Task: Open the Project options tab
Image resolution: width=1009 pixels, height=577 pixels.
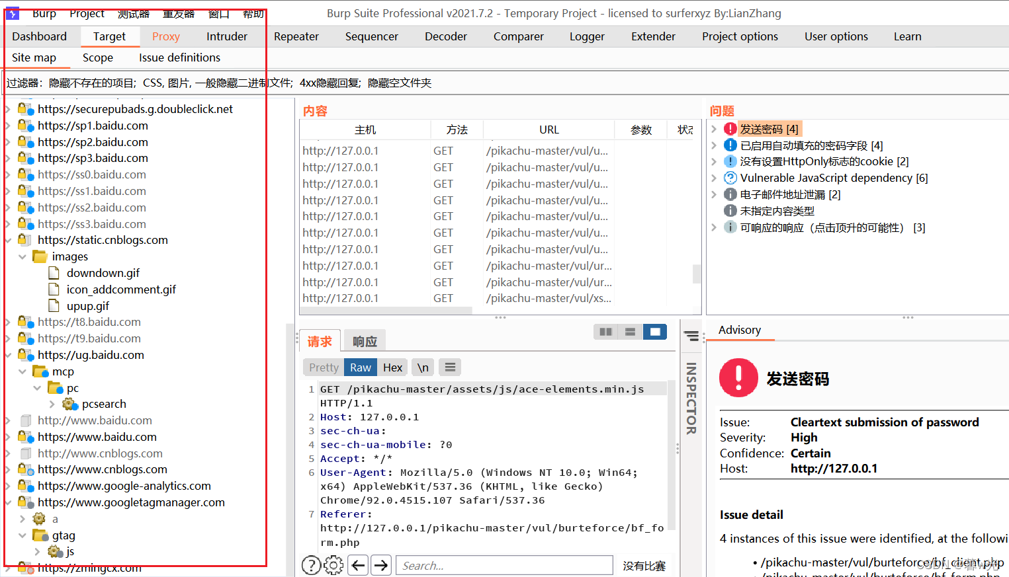Action: click(740, 36)
